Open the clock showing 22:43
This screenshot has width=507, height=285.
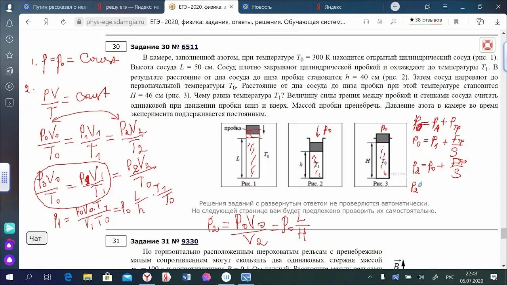point(471,277)
